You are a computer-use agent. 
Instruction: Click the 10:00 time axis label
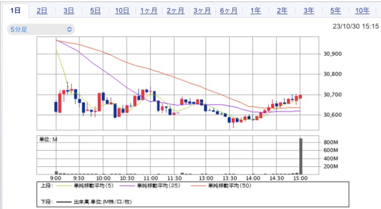[103, 179]
